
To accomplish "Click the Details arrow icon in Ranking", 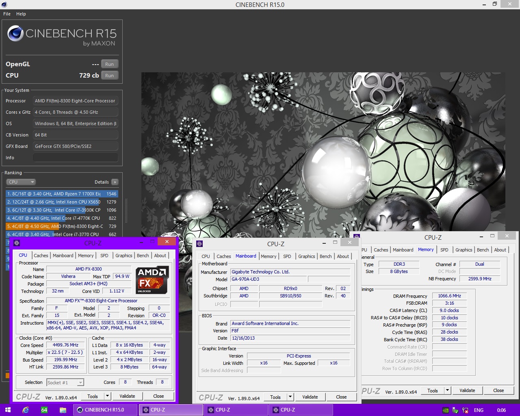I will 115,182.
